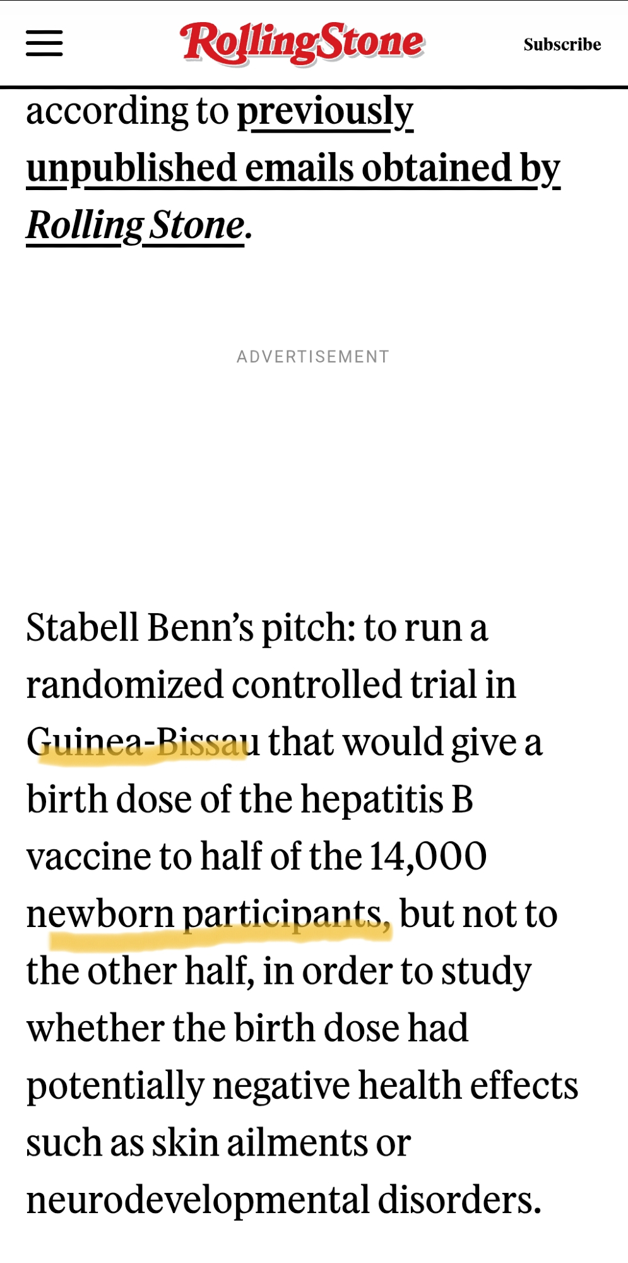The width and height of the screenshot is (628, 1263).
Task: Click the italic "Rolling Stone" link text
Action: (x=135, y=225)
